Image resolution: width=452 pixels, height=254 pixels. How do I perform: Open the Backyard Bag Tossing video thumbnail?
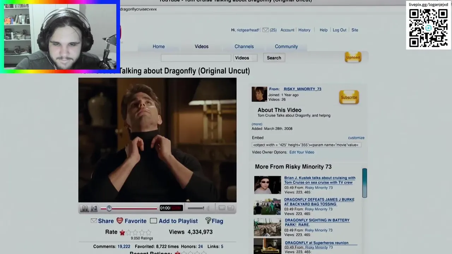(x=267, y=206)
